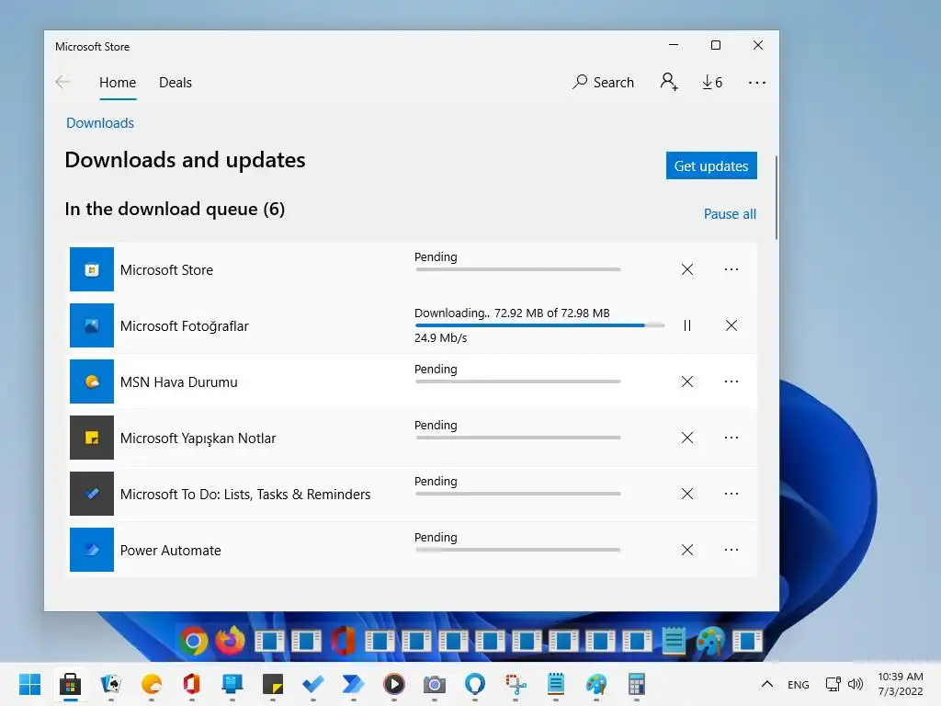
Task: Click the 24.9 Mb/s download speed text
Action: pos(440,338)
